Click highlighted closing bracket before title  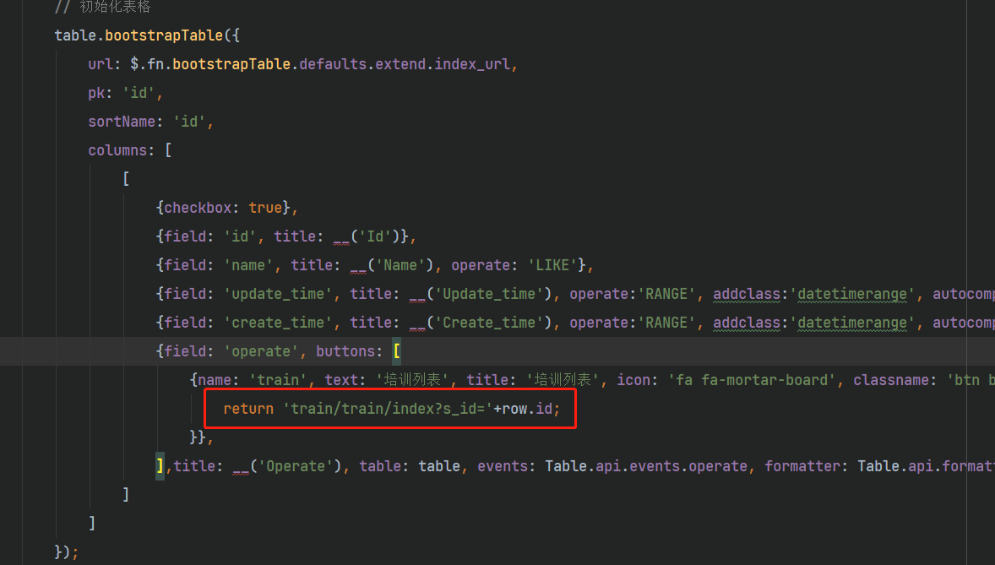160,466
